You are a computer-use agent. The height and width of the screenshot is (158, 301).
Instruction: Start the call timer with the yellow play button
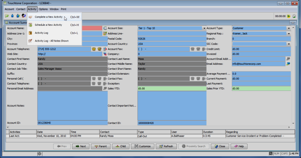click(x=288, y=16)
